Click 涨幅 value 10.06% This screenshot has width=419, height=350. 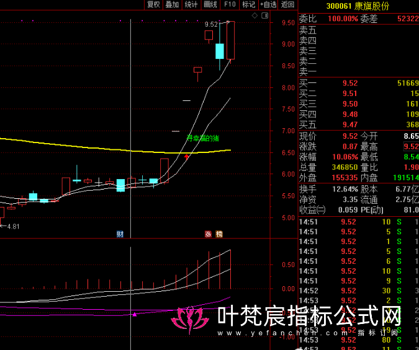pyautogui.click(x=345, y=157)
